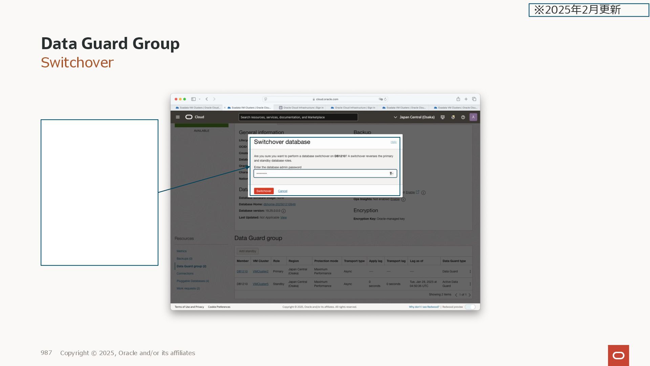Image resolution: width=650 pixels, height=366 pixels.
Task: Open the Help link in Switchover dialog
Action: click(393, 142)
